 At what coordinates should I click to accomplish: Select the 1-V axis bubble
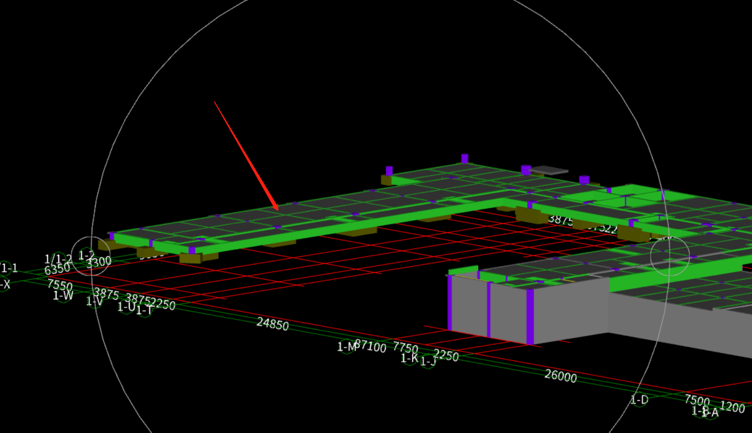pos(94,301)
